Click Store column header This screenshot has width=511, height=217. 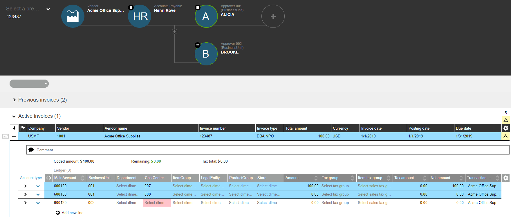tap(270, 178)
